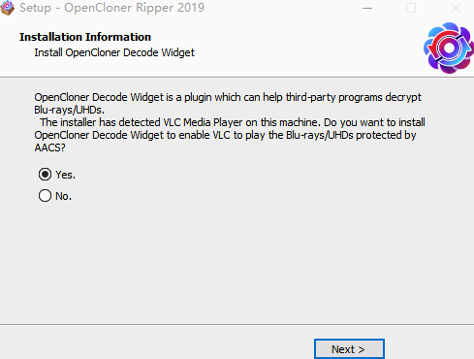Click the "Yes." option label text

[65, 175]
